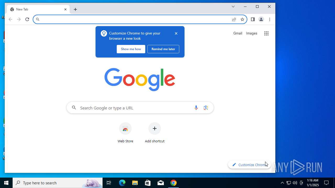
Task: Open Task View in the taskbar
Action: coord(109,183)
